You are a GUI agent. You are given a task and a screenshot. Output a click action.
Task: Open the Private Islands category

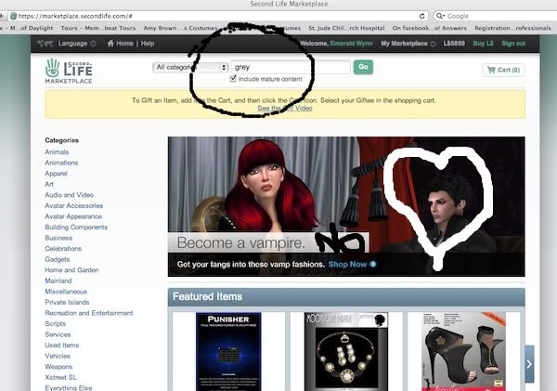pos(67,302)
